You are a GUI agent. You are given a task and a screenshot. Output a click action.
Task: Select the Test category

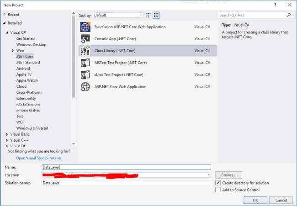tap(20, 116)
